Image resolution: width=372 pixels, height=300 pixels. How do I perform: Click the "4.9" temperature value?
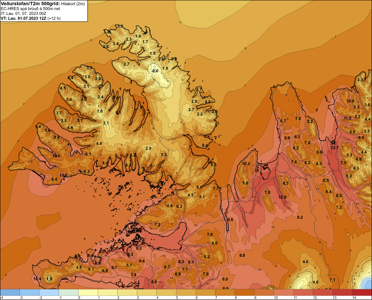170,206
